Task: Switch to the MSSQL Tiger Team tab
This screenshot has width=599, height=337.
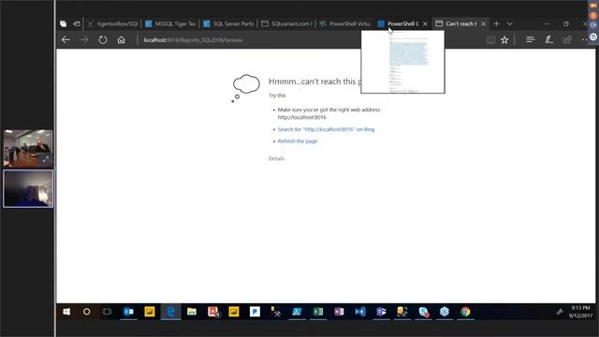Action: 170,23
